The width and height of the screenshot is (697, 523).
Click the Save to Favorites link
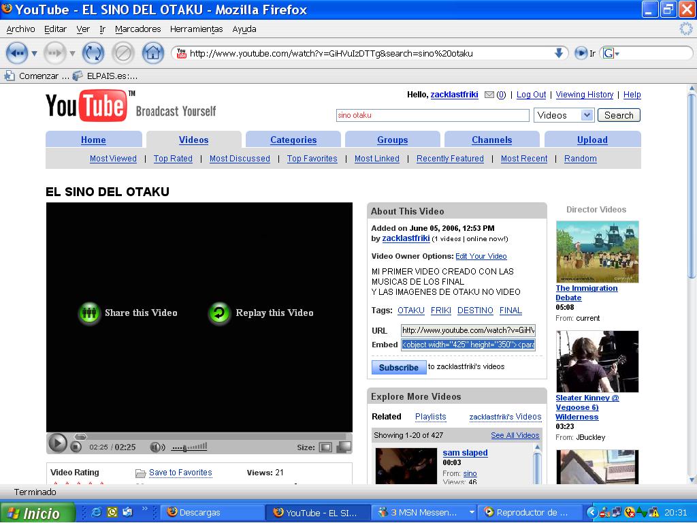[x=180, y=473]
